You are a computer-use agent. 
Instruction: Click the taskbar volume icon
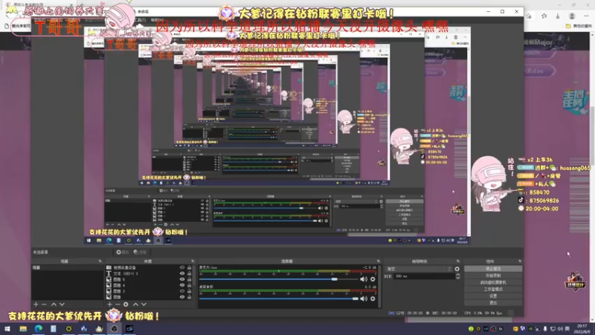(561, 329)
